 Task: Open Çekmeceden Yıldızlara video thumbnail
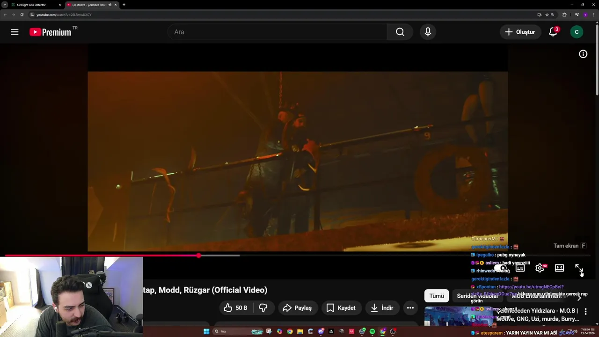point(459,316)
